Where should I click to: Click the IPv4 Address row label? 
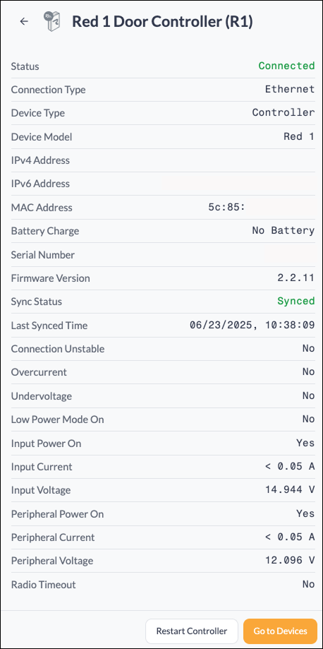[40, 160]
